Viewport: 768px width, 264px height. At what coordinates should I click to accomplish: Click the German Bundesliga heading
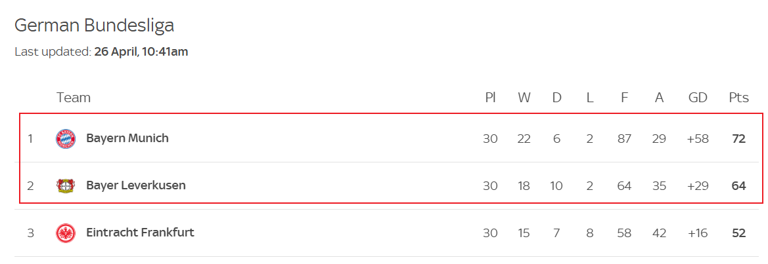click(x=94, y=25)
